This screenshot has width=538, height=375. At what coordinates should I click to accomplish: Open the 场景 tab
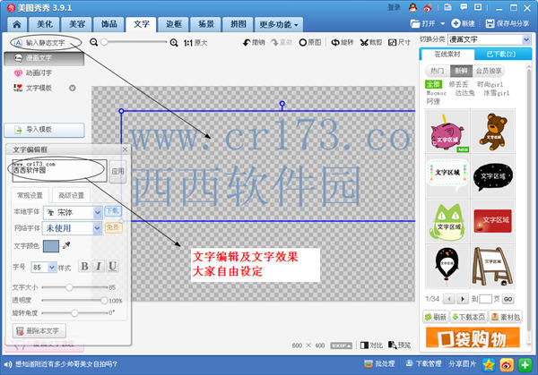coord(206,24)
